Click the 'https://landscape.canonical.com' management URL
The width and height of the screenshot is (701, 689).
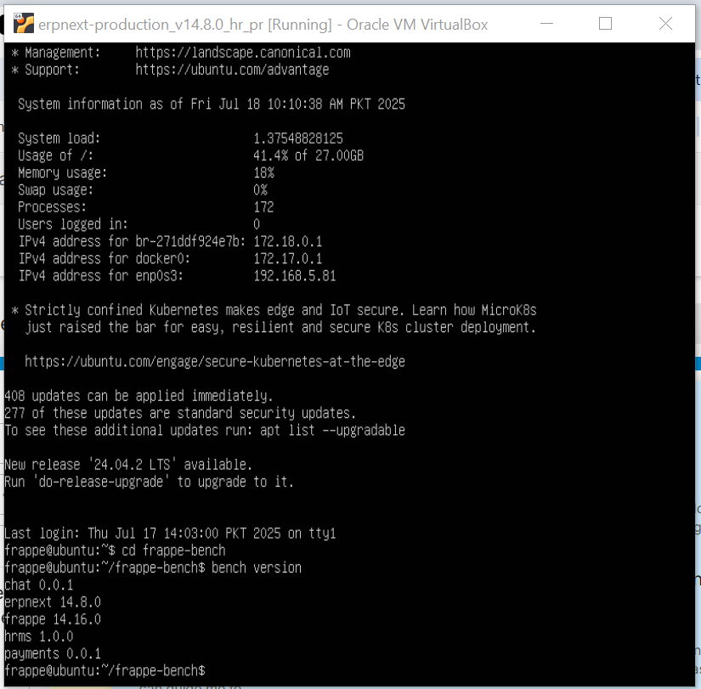pos(243,53)
